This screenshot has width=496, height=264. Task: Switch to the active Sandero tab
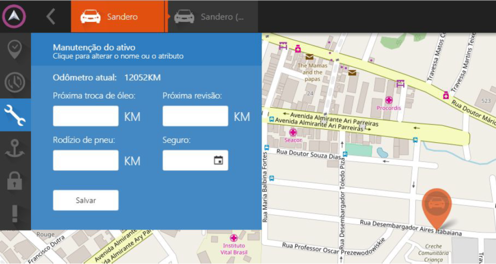click(x=118, y=16)
